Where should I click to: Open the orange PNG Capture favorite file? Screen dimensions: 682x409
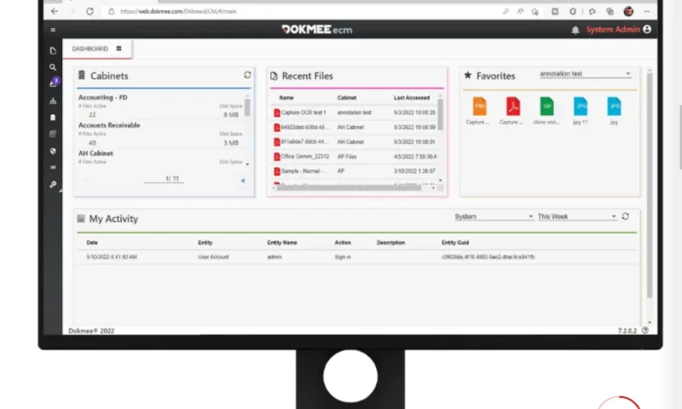(x=479, y=107)
